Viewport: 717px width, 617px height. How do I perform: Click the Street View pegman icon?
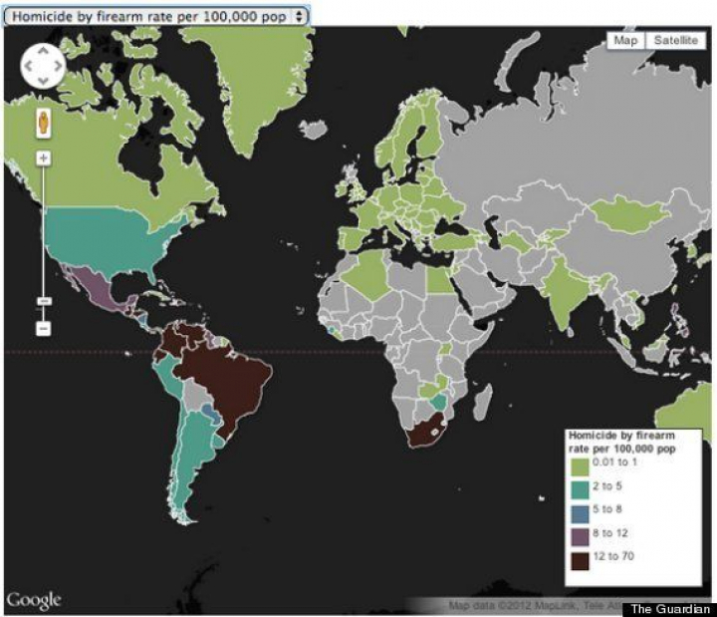tap(43, 125)
